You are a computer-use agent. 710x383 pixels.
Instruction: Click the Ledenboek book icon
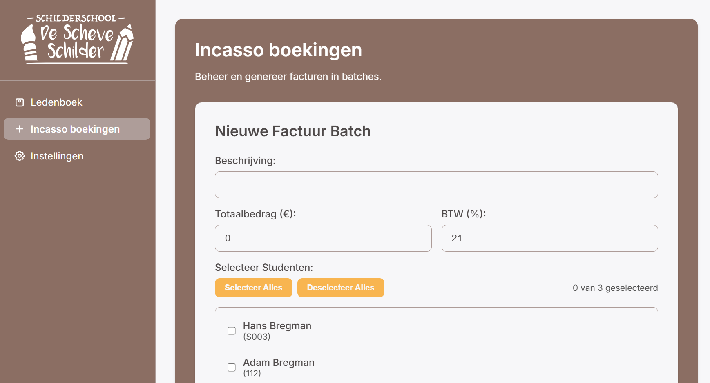[19, 102]
